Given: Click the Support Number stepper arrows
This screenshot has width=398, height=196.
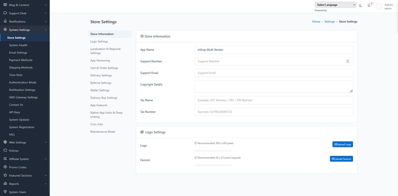Looking at the screenshot, I should click(347, 61).
